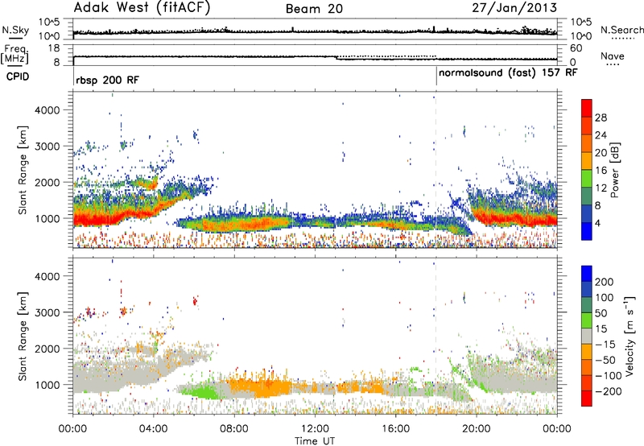Click the 'rbsp 200 RF' CPID text
644x446 pixels.
coord(107,80)
